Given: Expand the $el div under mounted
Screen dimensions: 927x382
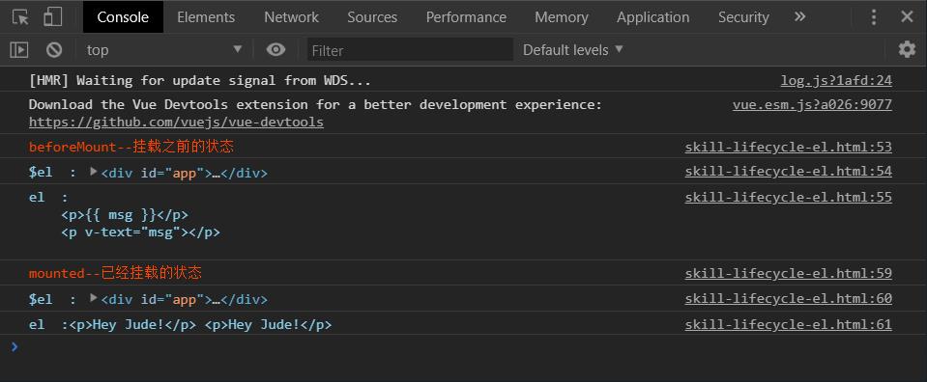Looking at the screenshot, I should coord(94,298).
